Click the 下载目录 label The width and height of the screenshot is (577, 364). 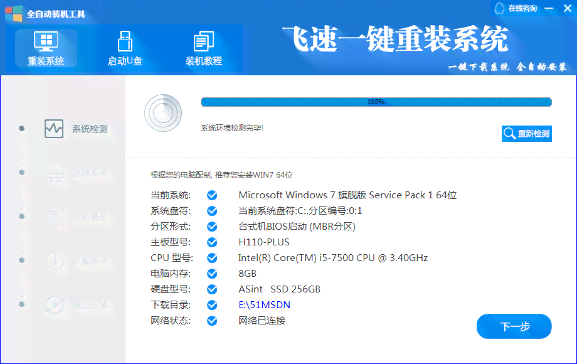[x=171, y=305]
